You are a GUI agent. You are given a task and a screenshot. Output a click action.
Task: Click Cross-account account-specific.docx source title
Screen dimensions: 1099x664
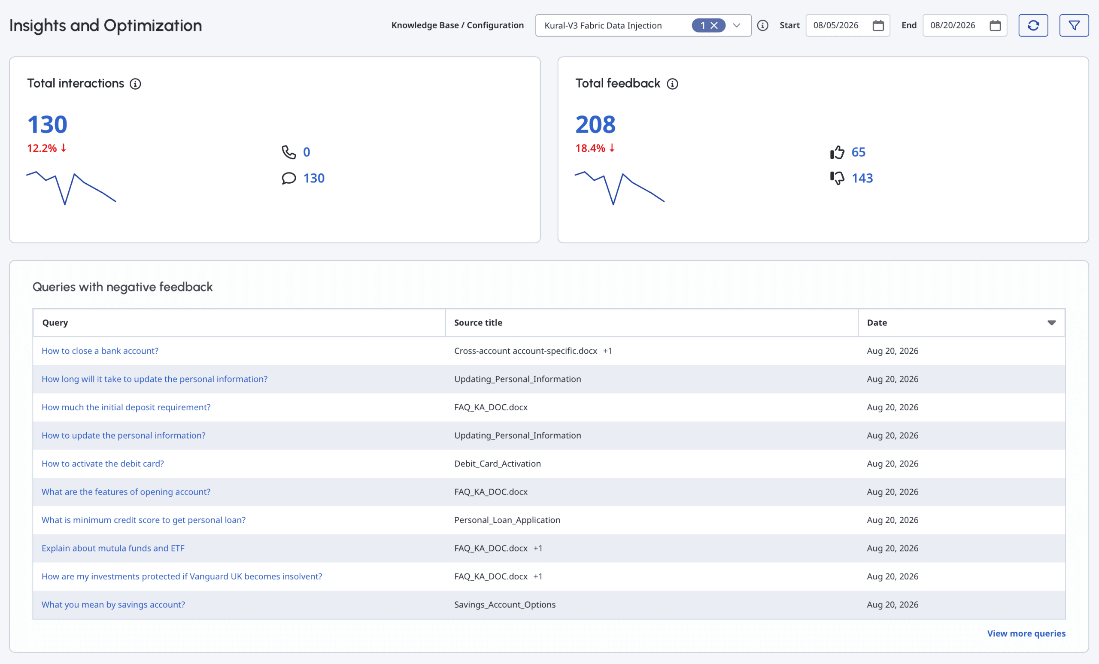click(525, 351)
